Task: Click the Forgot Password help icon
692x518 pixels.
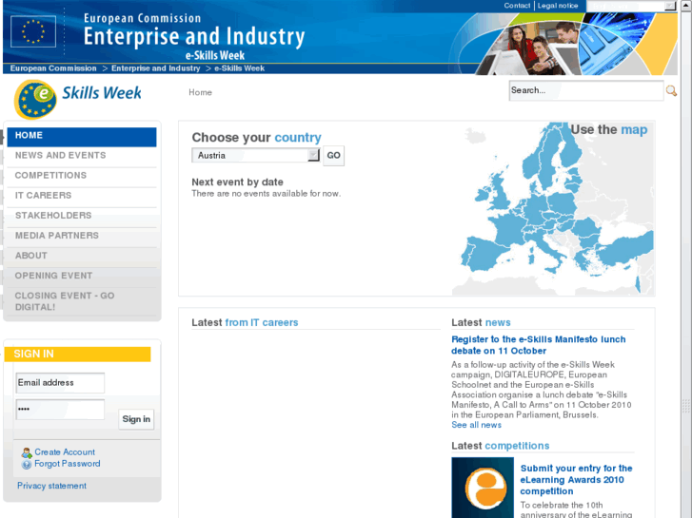Action: (x=27, y=464)
